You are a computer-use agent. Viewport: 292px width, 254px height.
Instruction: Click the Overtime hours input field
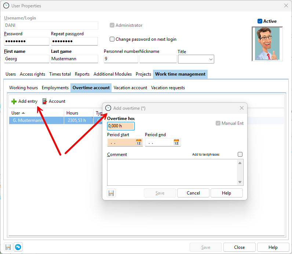tap(121, 126)
